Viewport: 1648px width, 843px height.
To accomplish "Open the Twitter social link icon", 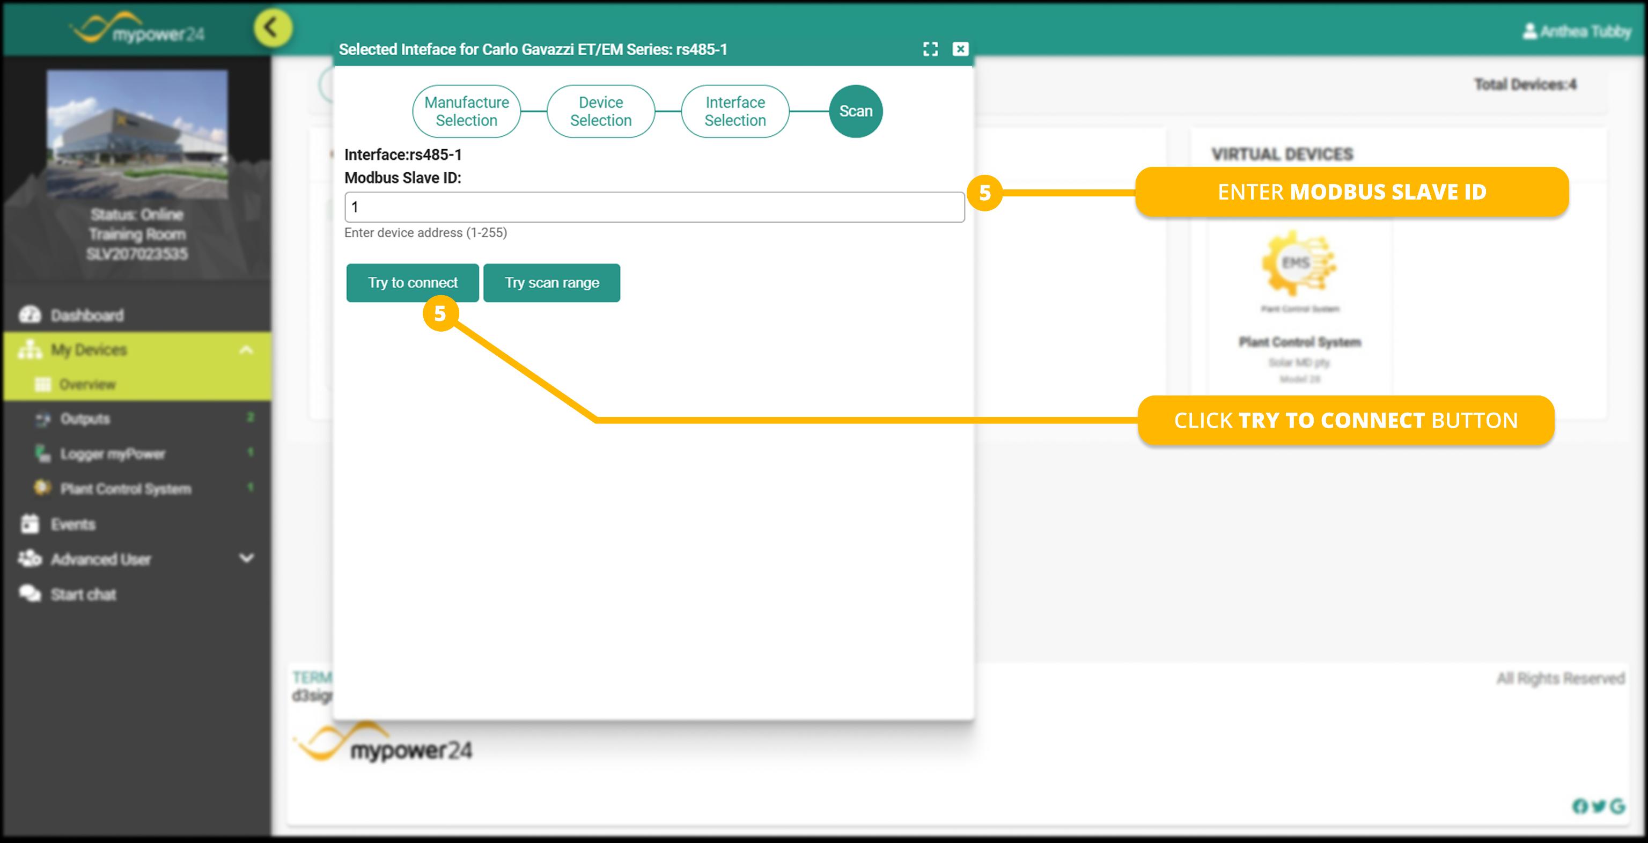I will [x=1599, y=806].
